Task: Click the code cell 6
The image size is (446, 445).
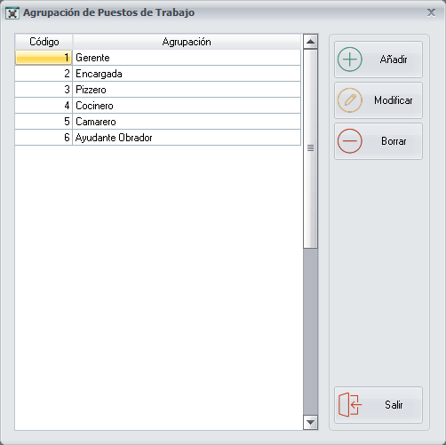Action: tap(44, 138)
